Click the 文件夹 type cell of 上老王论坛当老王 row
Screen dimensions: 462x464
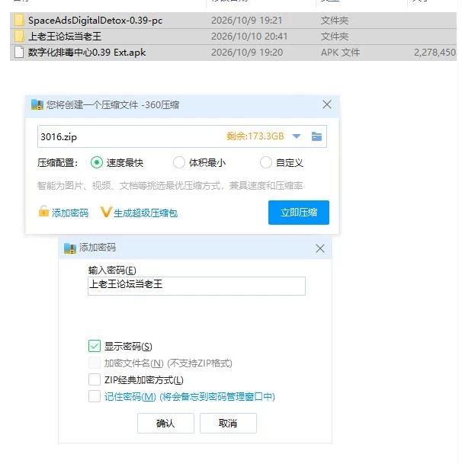tap(335, 37)
